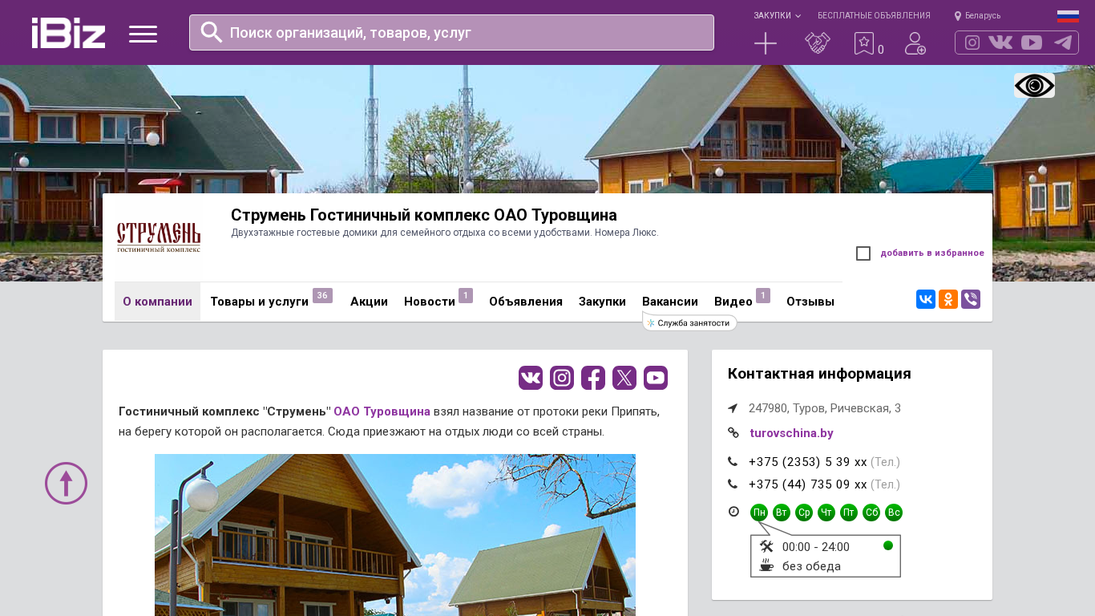Click the search magnifier icon
The image size is (1095, 616).
click(x=212, y=32)
